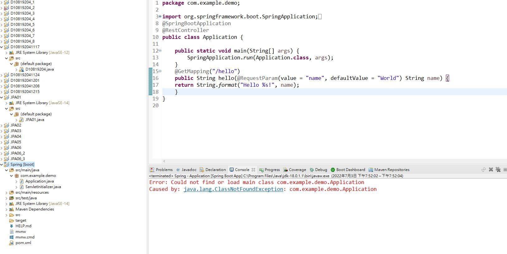Screen dimensions: 507x254
Task: Click the mvnw.cmd file icon
Action: 12,237
